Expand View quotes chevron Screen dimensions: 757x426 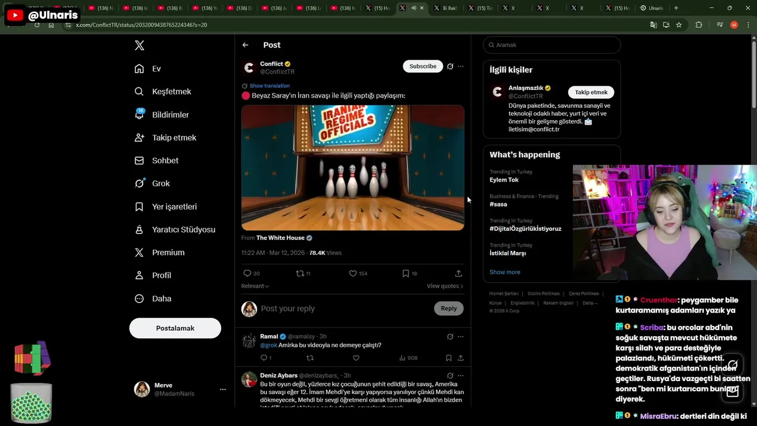pos(462,286)
